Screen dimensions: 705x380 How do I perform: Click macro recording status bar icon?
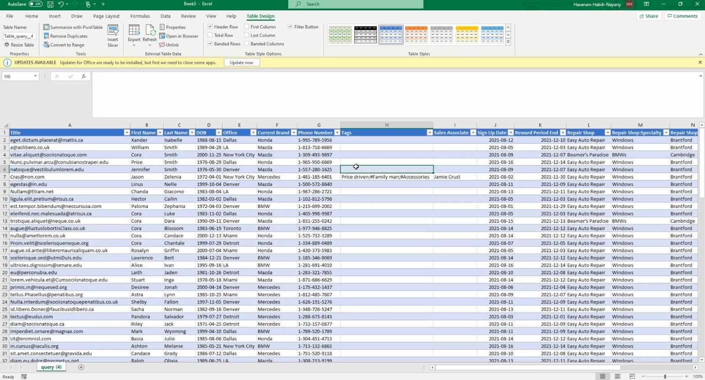tap(24, 376)
